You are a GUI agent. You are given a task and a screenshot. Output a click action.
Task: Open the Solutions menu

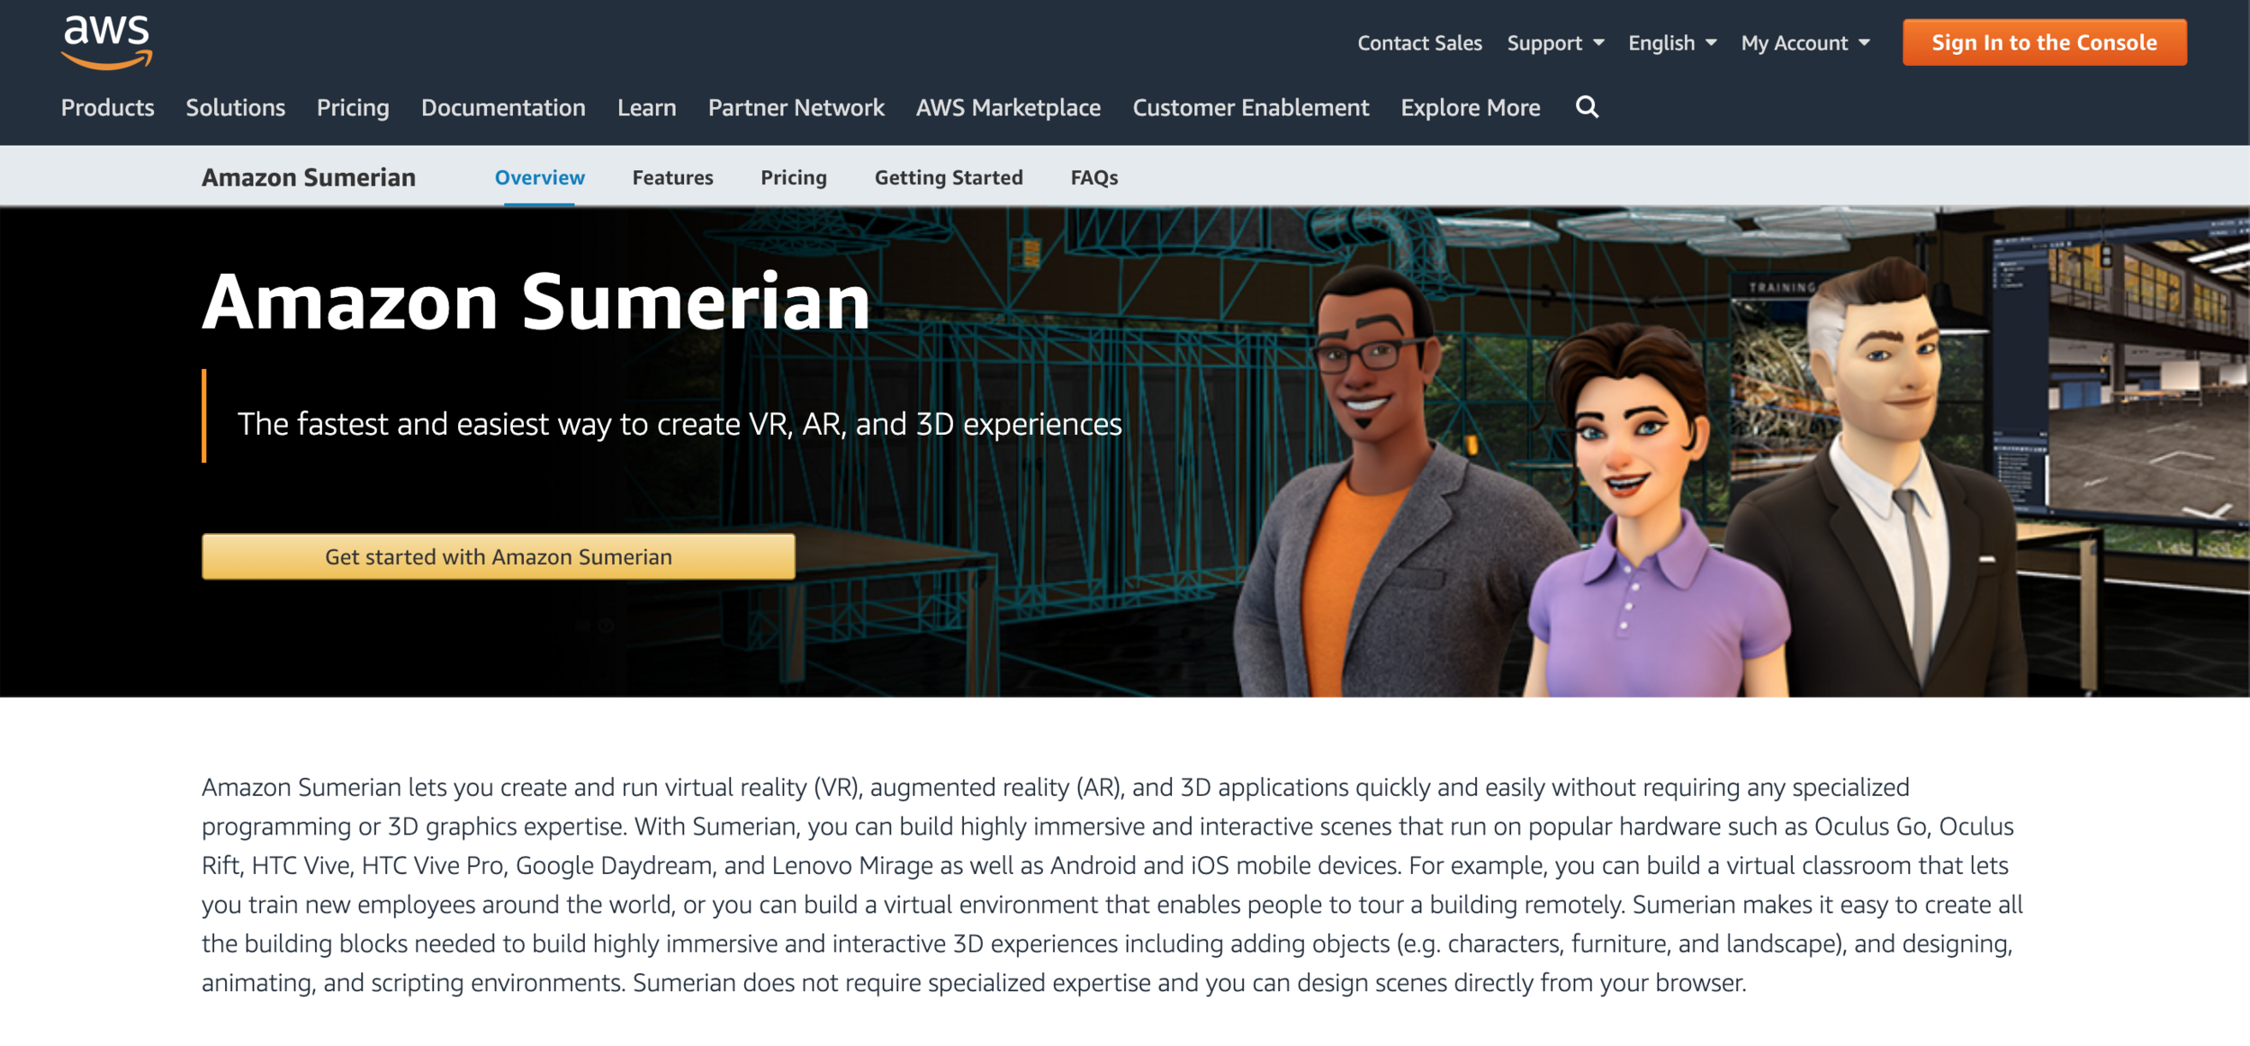point(235,108)
